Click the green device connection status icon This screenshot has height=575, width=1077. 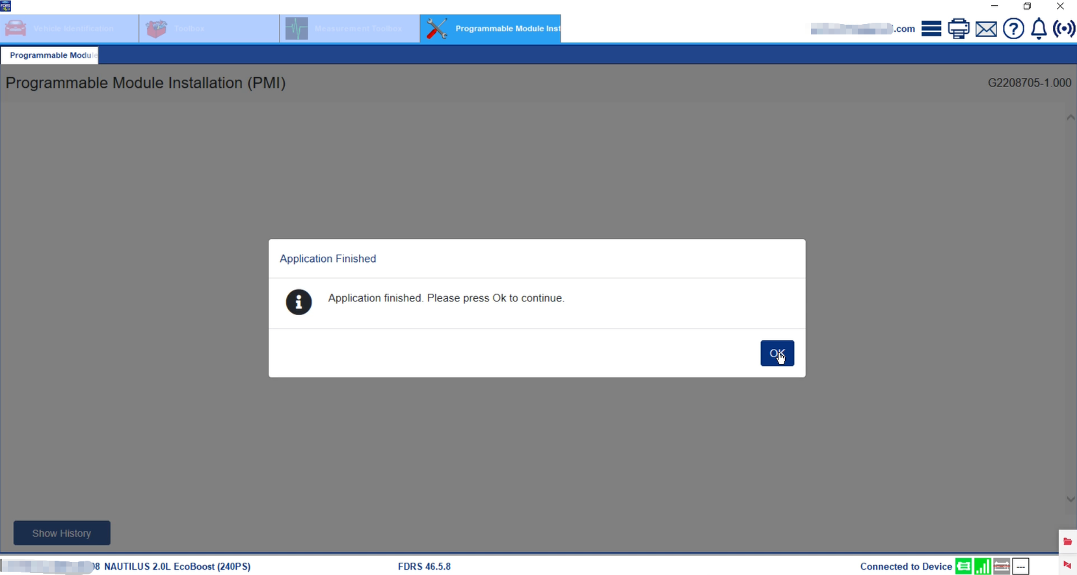(x=963, y=567)
